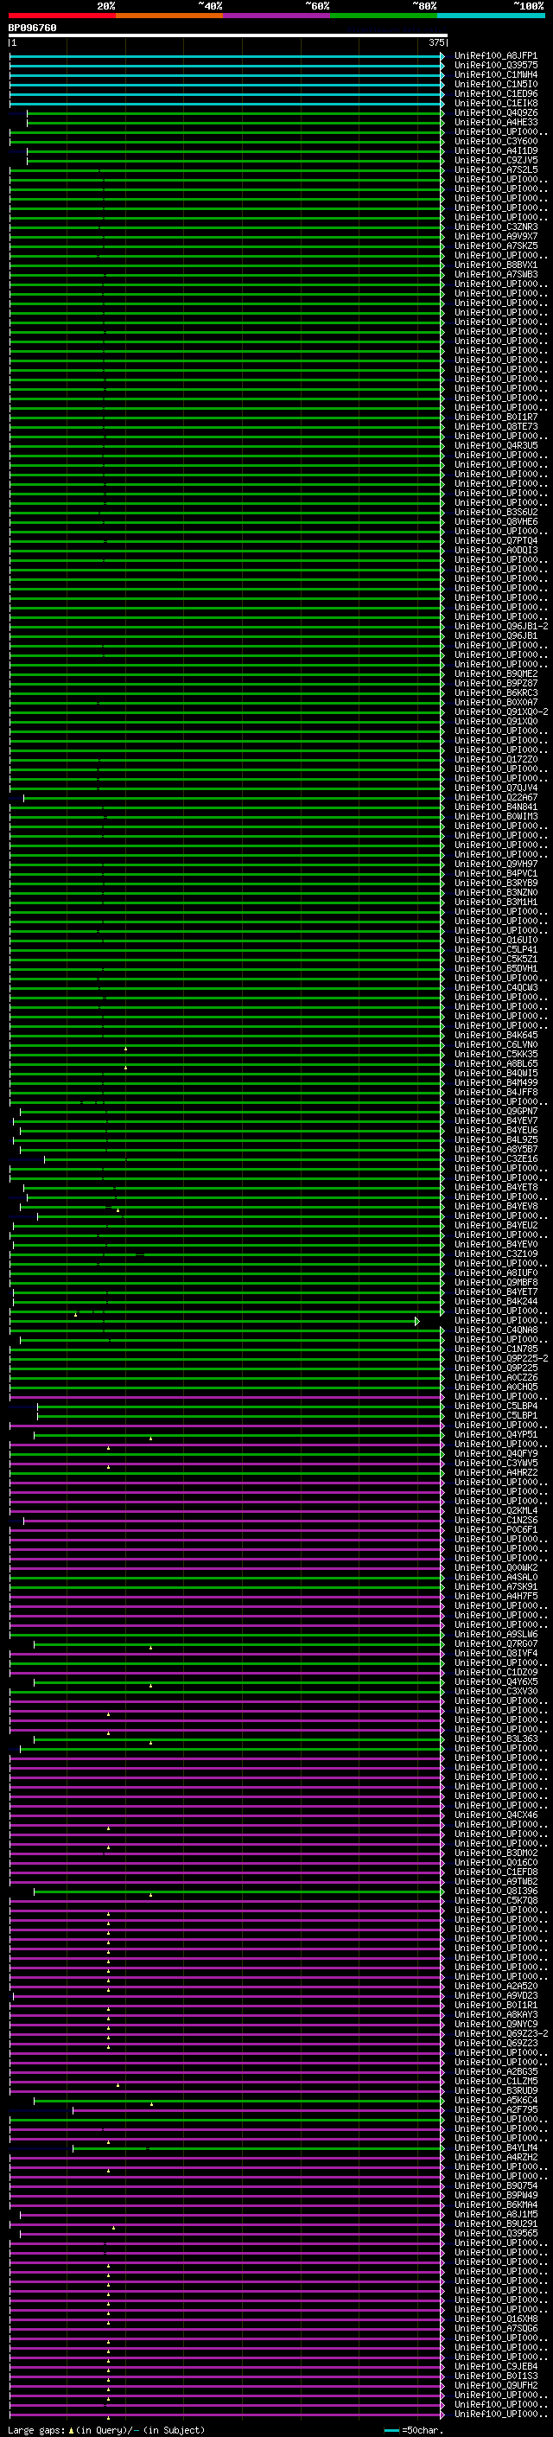The height and width of the screenshot is (2437, 553).
Task: Select hit UniRef100_B4YLM4
Action: click(x=496, y=2147)
